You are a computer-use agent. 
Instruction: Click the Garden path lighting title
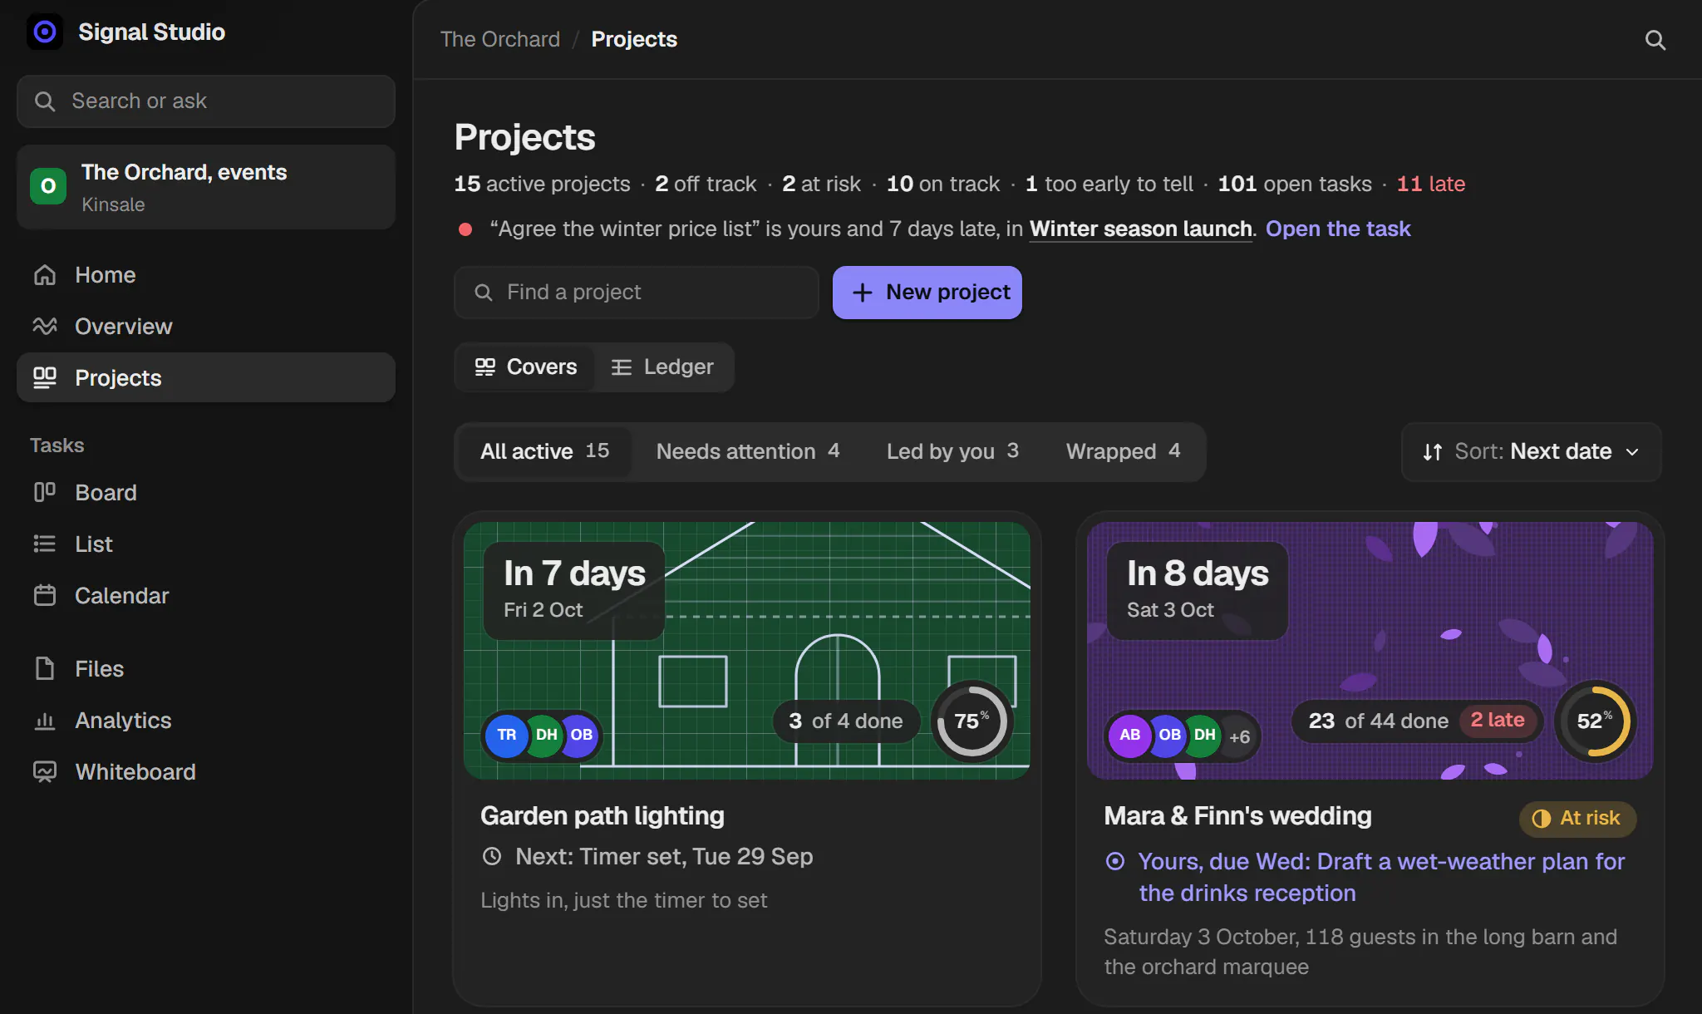(603, 816)
